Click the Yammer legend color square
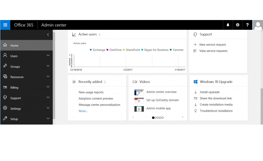This screenshot has width=263, height=161. [x=171, y=50]
